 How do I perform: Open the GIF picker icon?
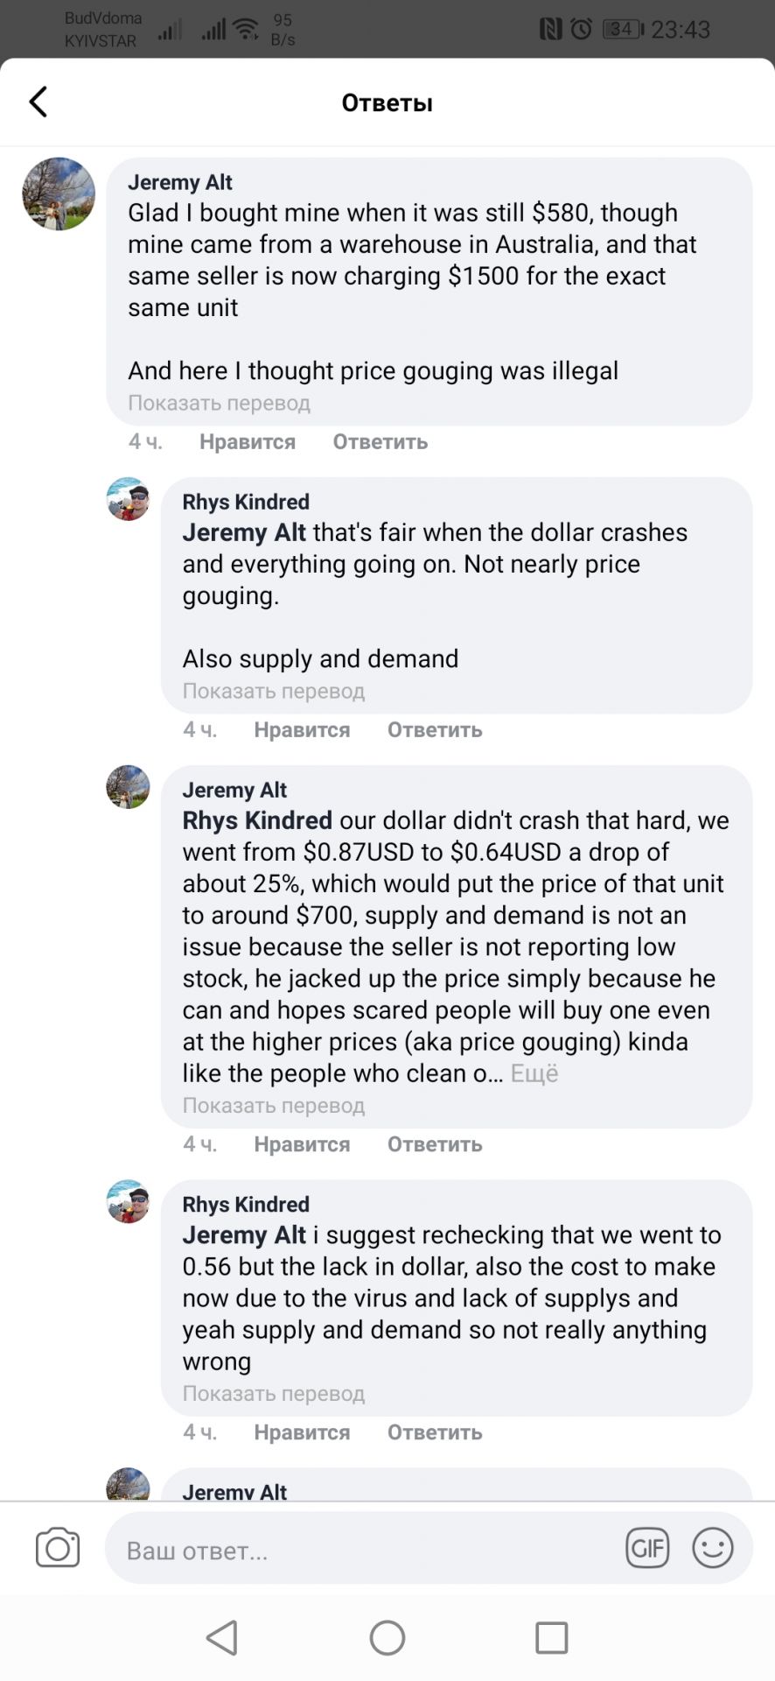point(647,1547)
